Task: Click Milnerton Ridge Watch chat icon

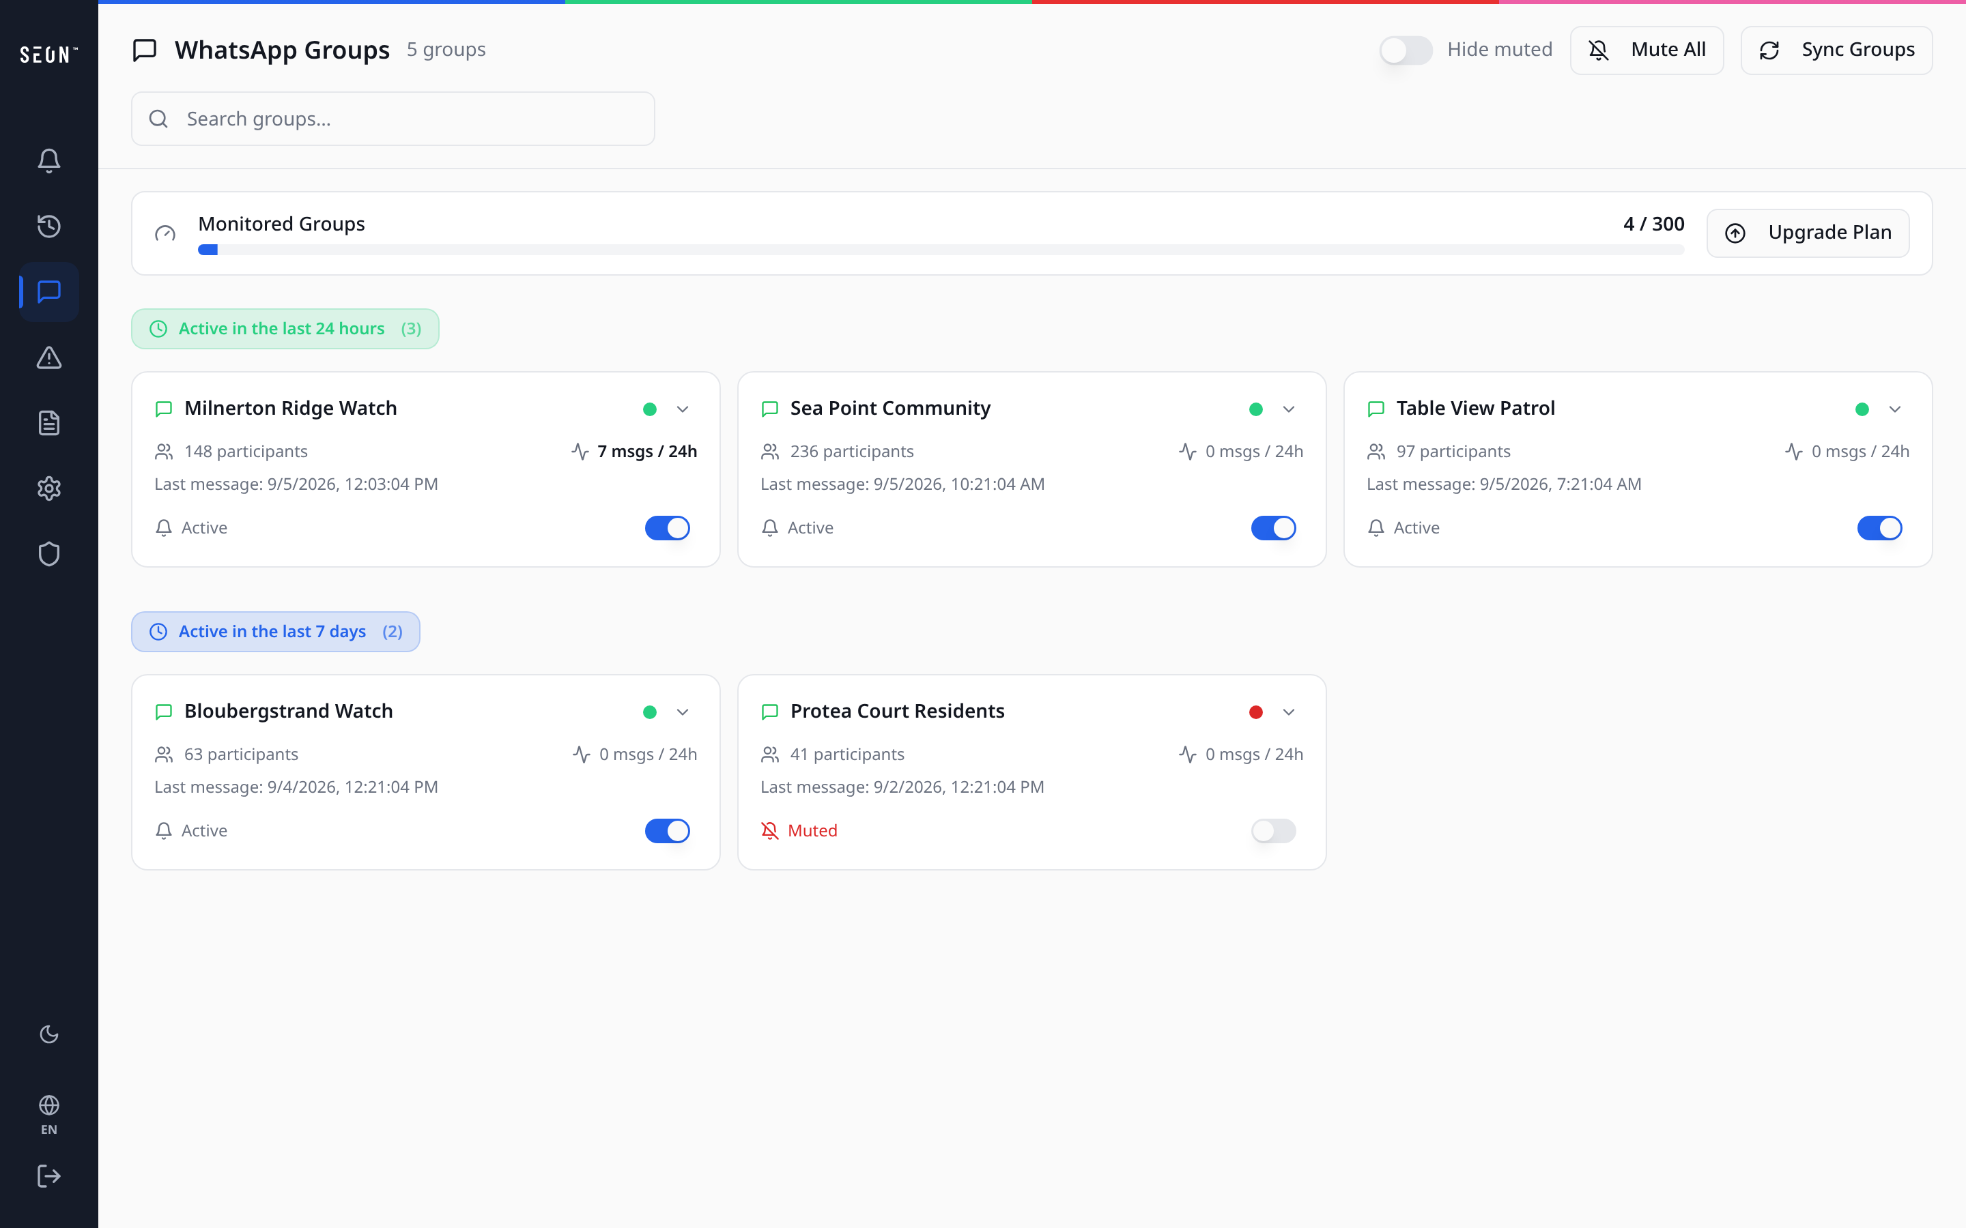Action: click(x=163, y=409)
